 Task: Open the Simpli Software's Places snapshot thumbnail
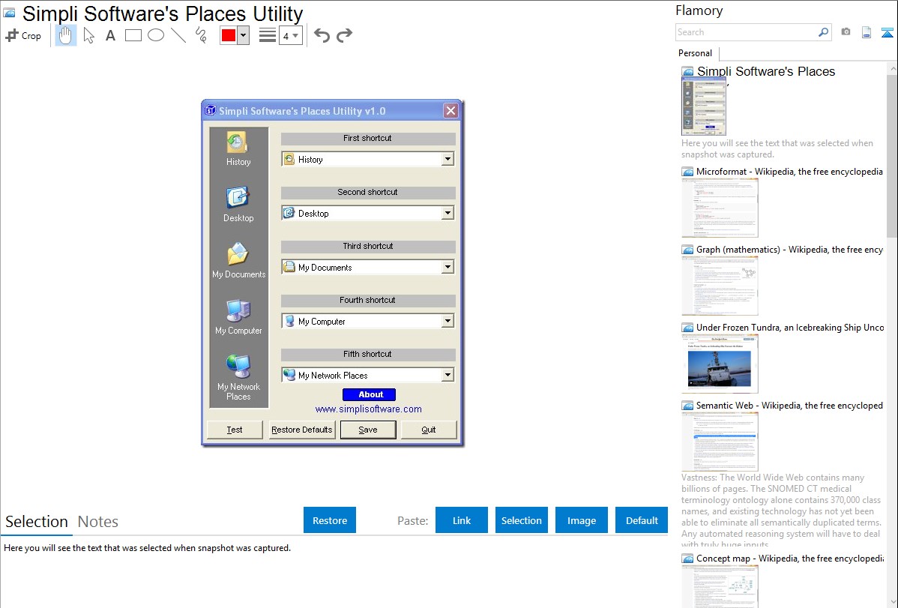pos(704,106)
